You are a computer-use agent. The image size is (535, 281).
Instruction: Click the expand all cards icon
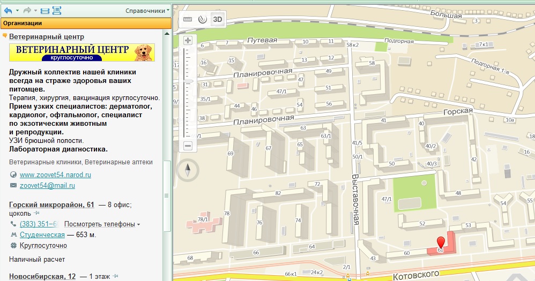(57, 10)
